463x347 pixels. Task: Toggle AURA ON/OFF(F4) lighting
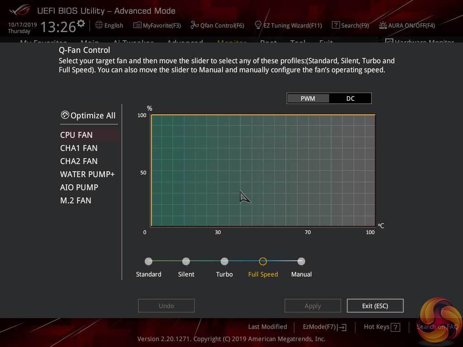click(407, 25)
